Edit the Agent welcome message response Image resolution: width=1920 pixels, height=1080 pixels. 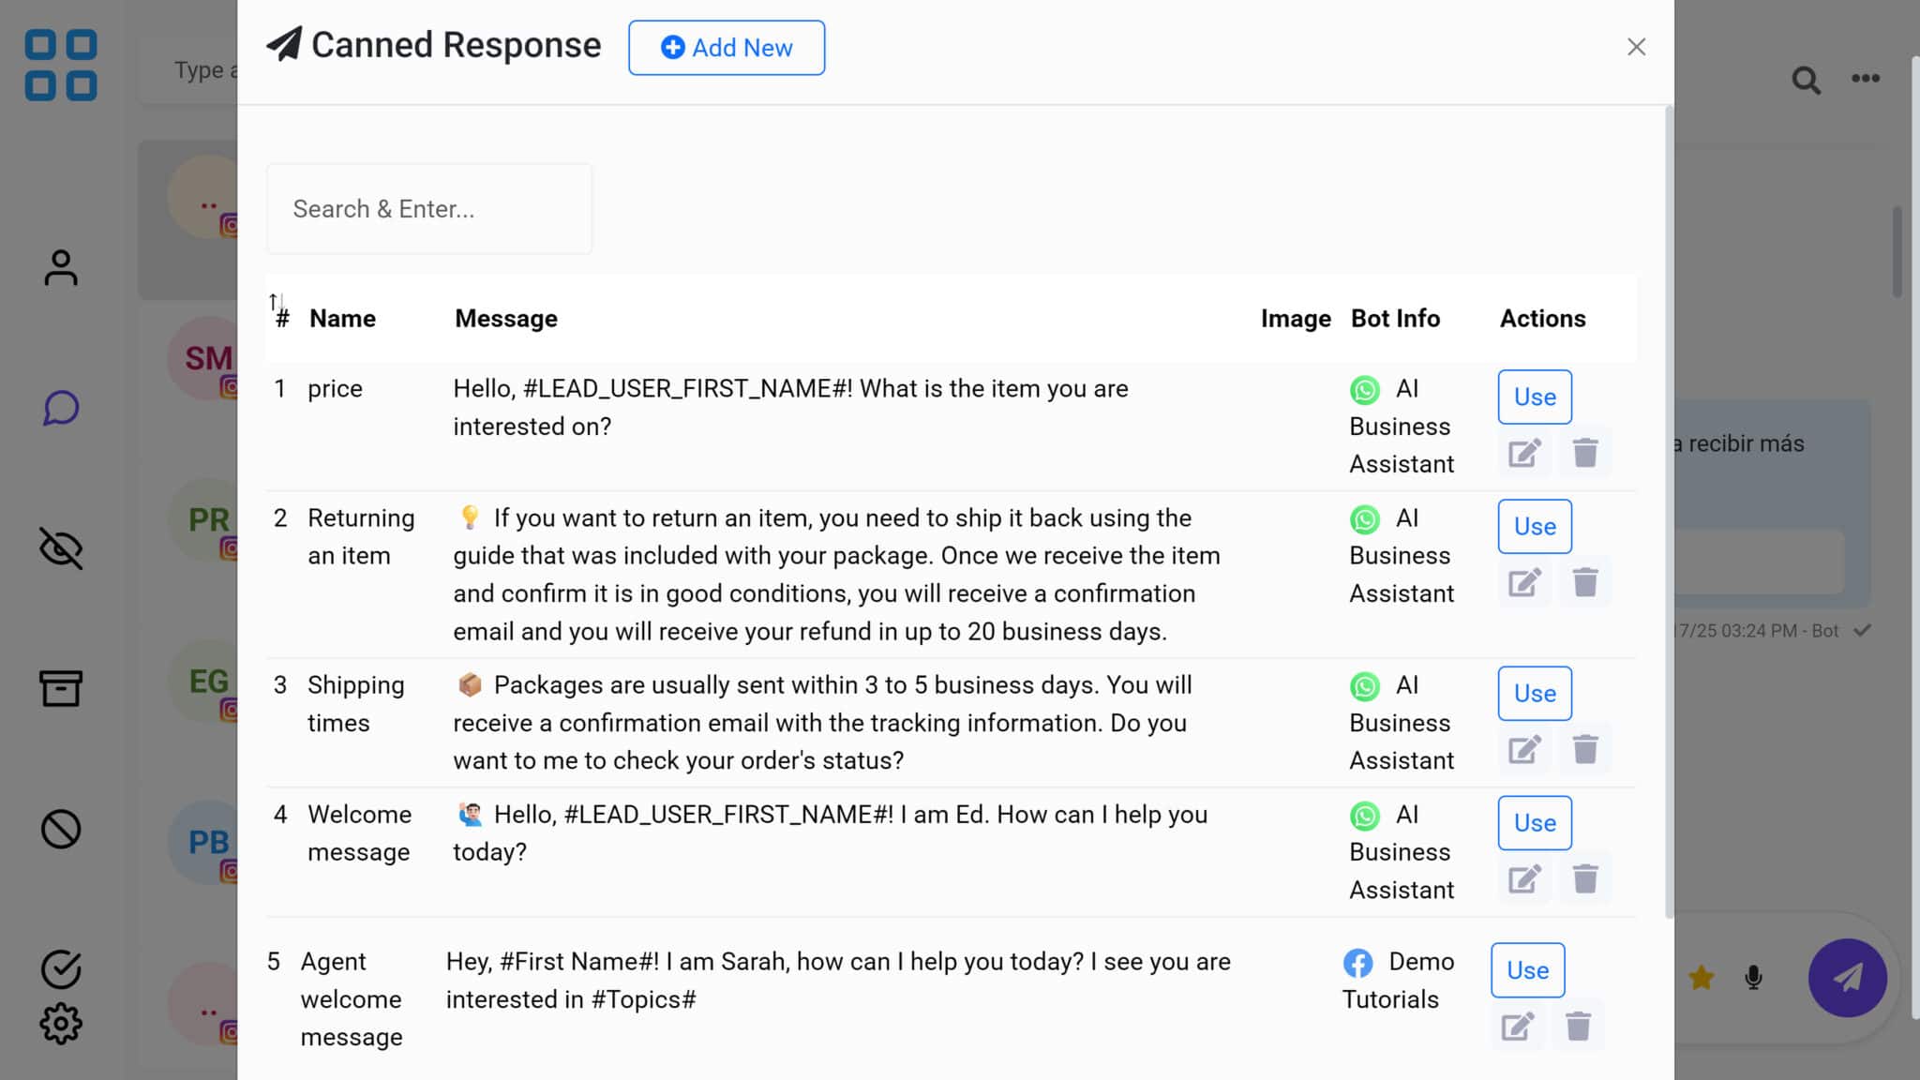pyautogui.click(x=1517, y=1027)
